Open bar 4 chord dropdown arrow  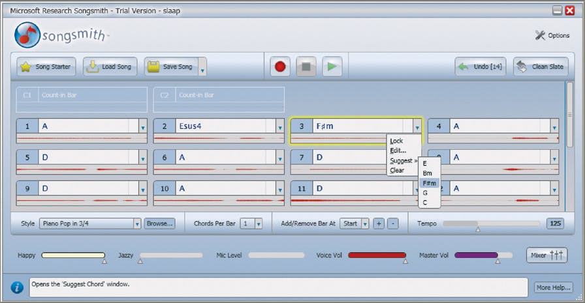(x=554, y=126)
